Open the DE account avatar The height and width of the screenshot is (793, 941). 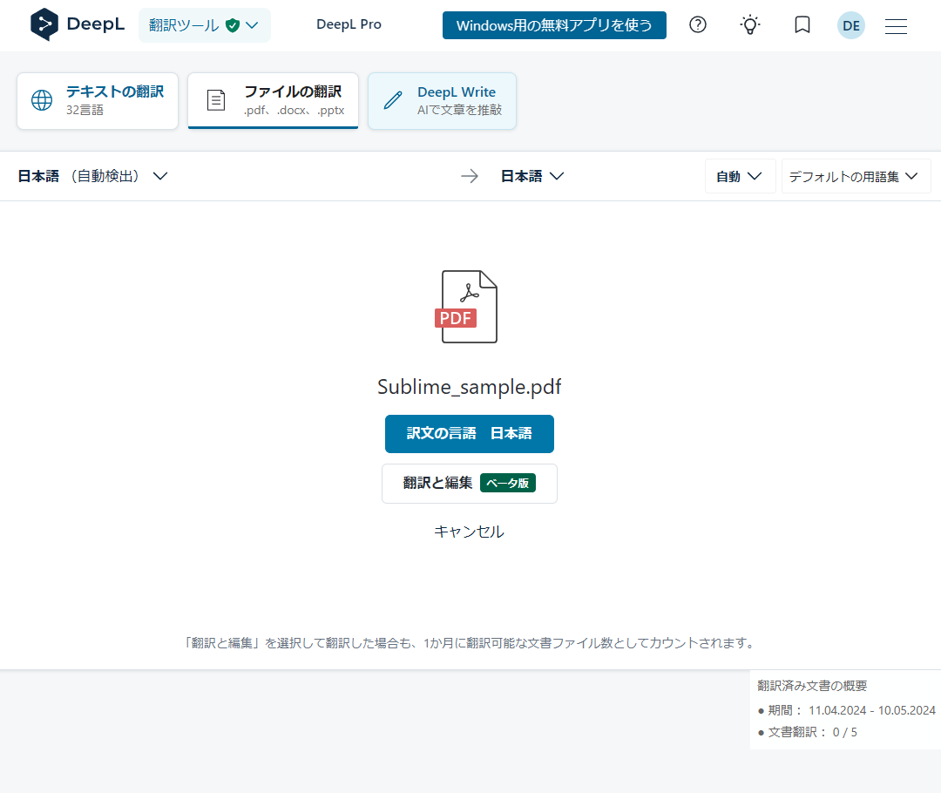coord(850,25)
